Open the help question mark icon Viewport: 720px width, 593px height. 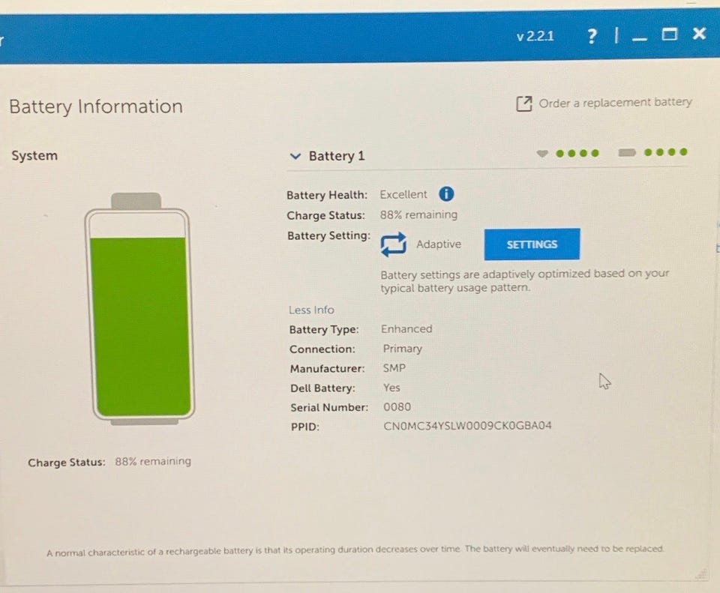pyautogui.click(x=592, y=35)
